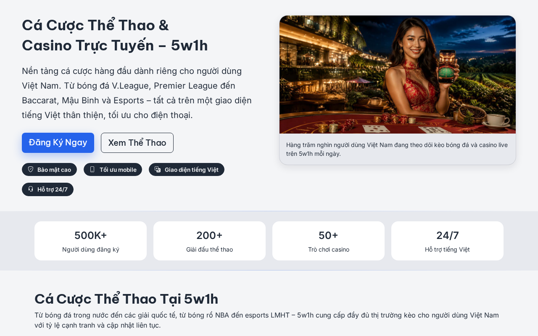The width and height of the screenshot is (538, 336).
Task: Click the 50+ Trò chơi casino card
Action: pyautogui.click(x=328, y=241)
